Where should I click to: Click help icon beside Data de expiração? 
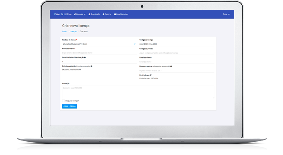pyautogui.click(x=92, y=66)
